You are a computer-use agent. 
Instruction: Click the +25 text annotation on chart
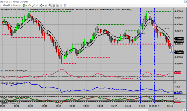(x=167, y=29)
